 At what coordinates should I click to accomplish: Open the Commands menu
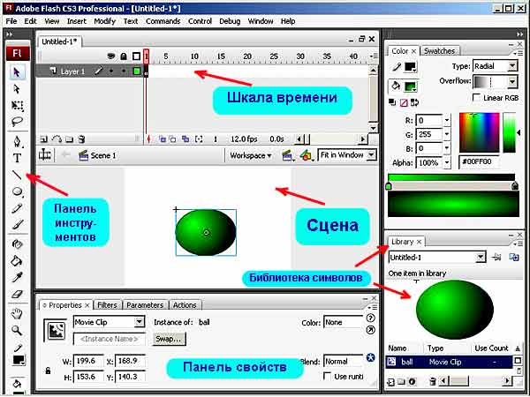click(163, 21)
